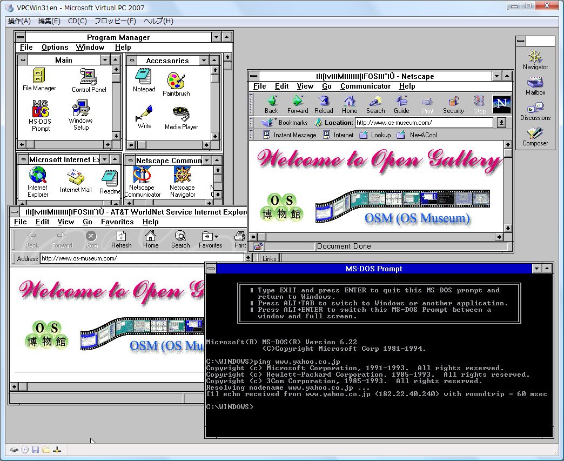Image resolution: width=564 pixels, height=461 pixels.
Task: Click Instant Message on Netscape personal toolbar
Action: pyautogui.click(x=290, y=135)
